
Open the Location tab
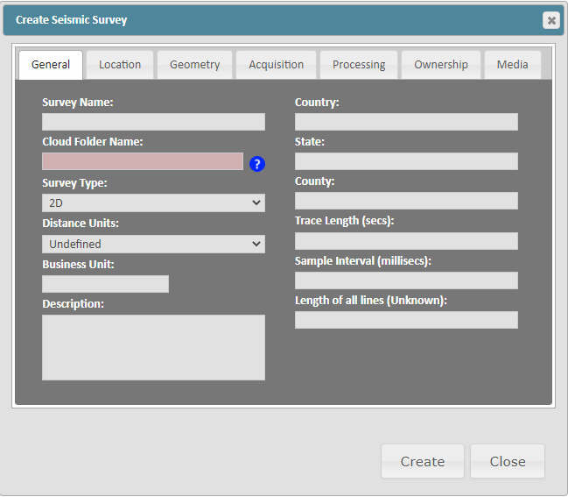pos(120,65)
